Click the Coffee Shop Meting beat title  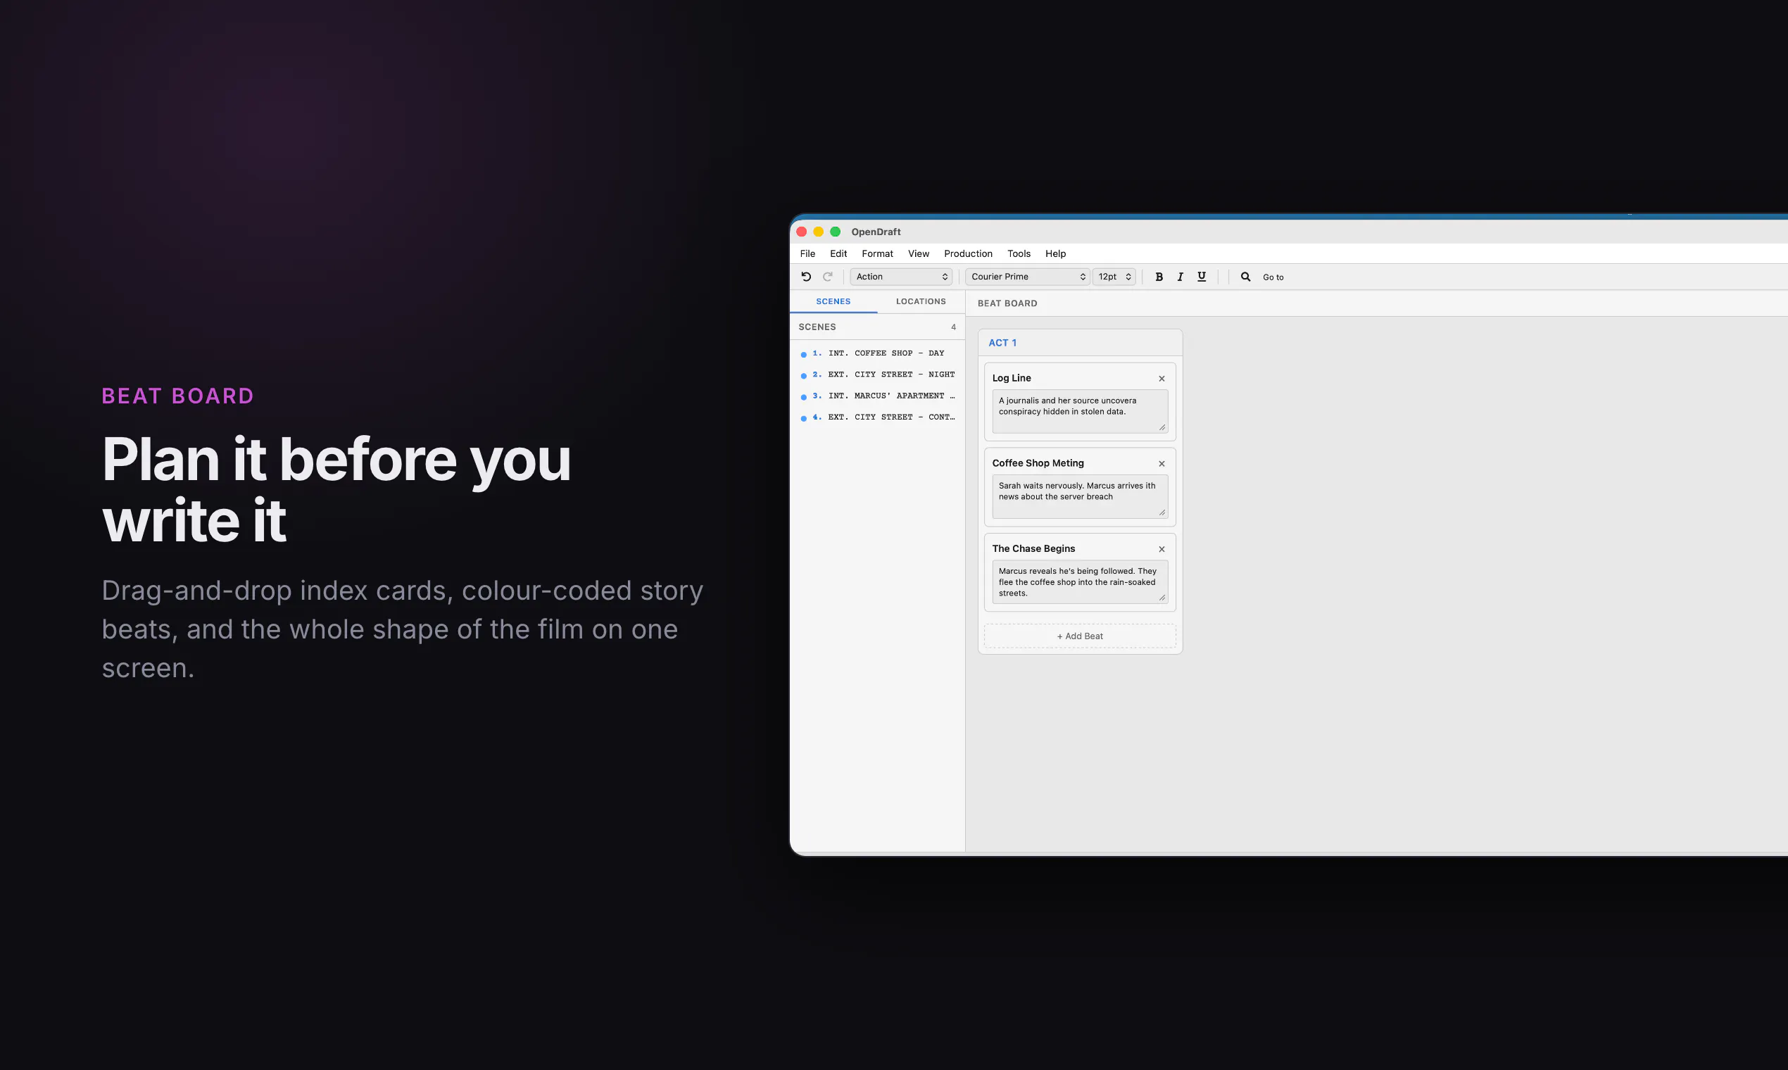point(1038,464)
